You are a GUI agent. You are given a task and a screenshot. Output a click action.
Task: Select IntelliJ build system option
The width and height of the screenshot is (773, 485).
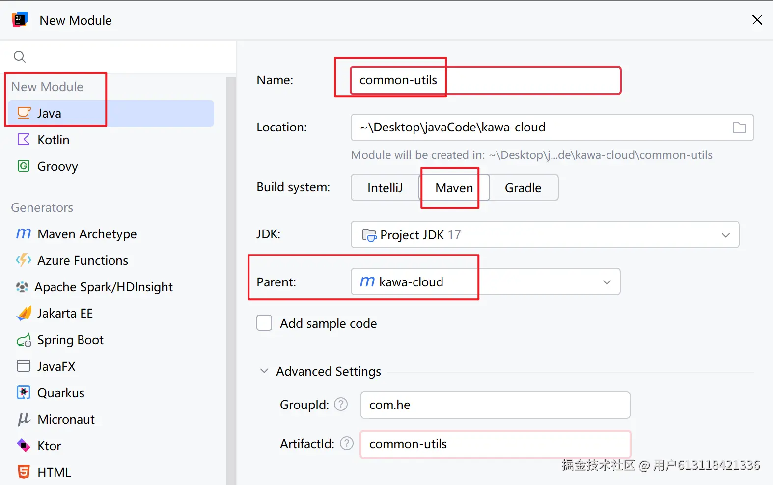(x=385, y=188)
